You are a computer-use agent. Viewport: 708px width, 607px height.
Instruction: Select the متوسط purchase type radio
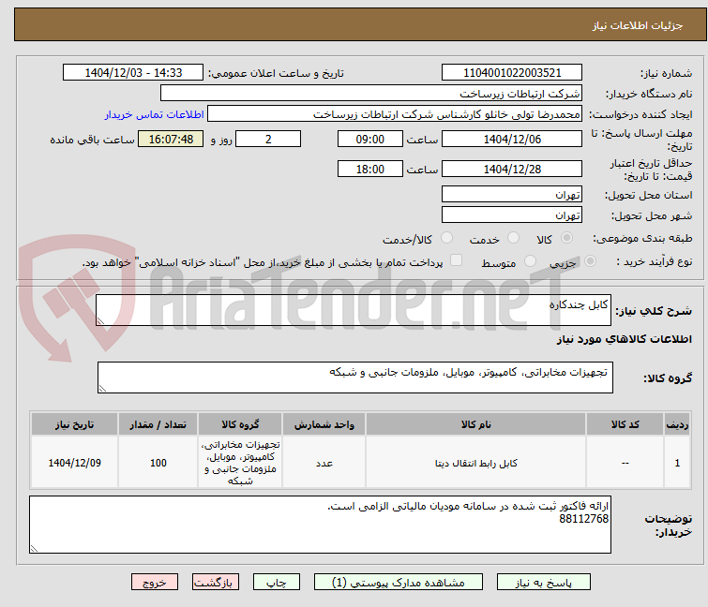pyautogui.click(x=530, y=261)
